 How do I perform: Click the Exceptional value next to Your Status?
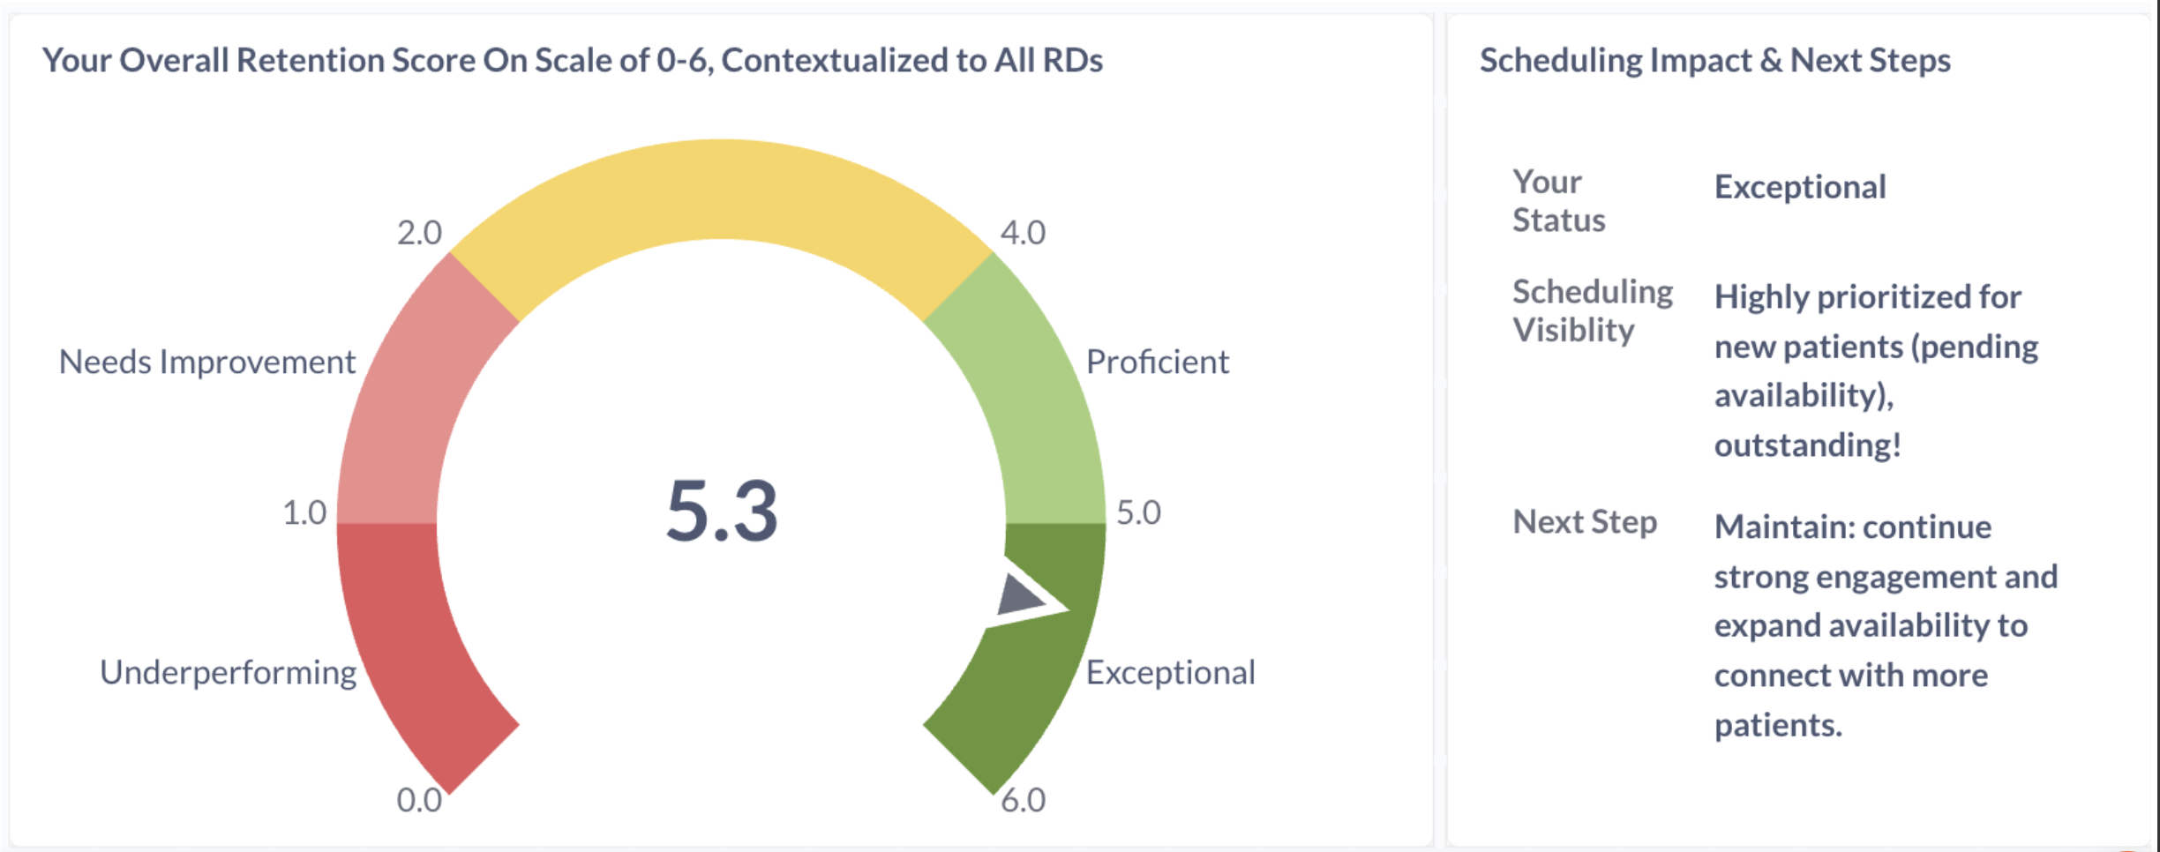coord(1800,187)
